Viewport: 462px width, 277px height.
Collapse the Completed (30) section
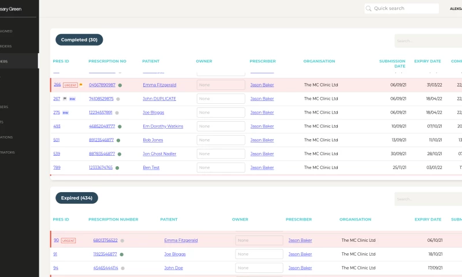pos(79,40)
